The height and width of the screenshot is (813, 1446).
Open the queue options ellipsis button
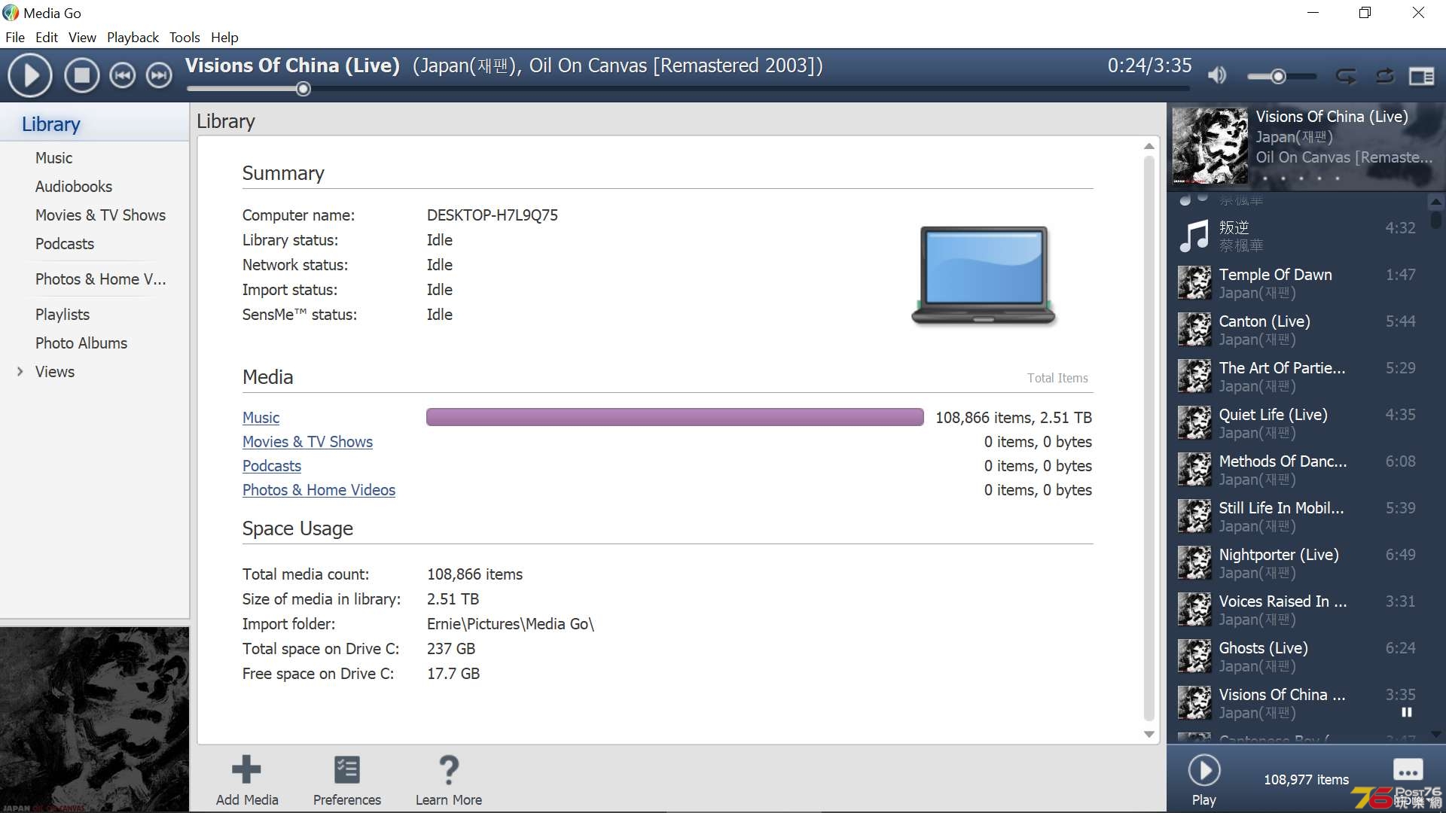point(1408,770)
